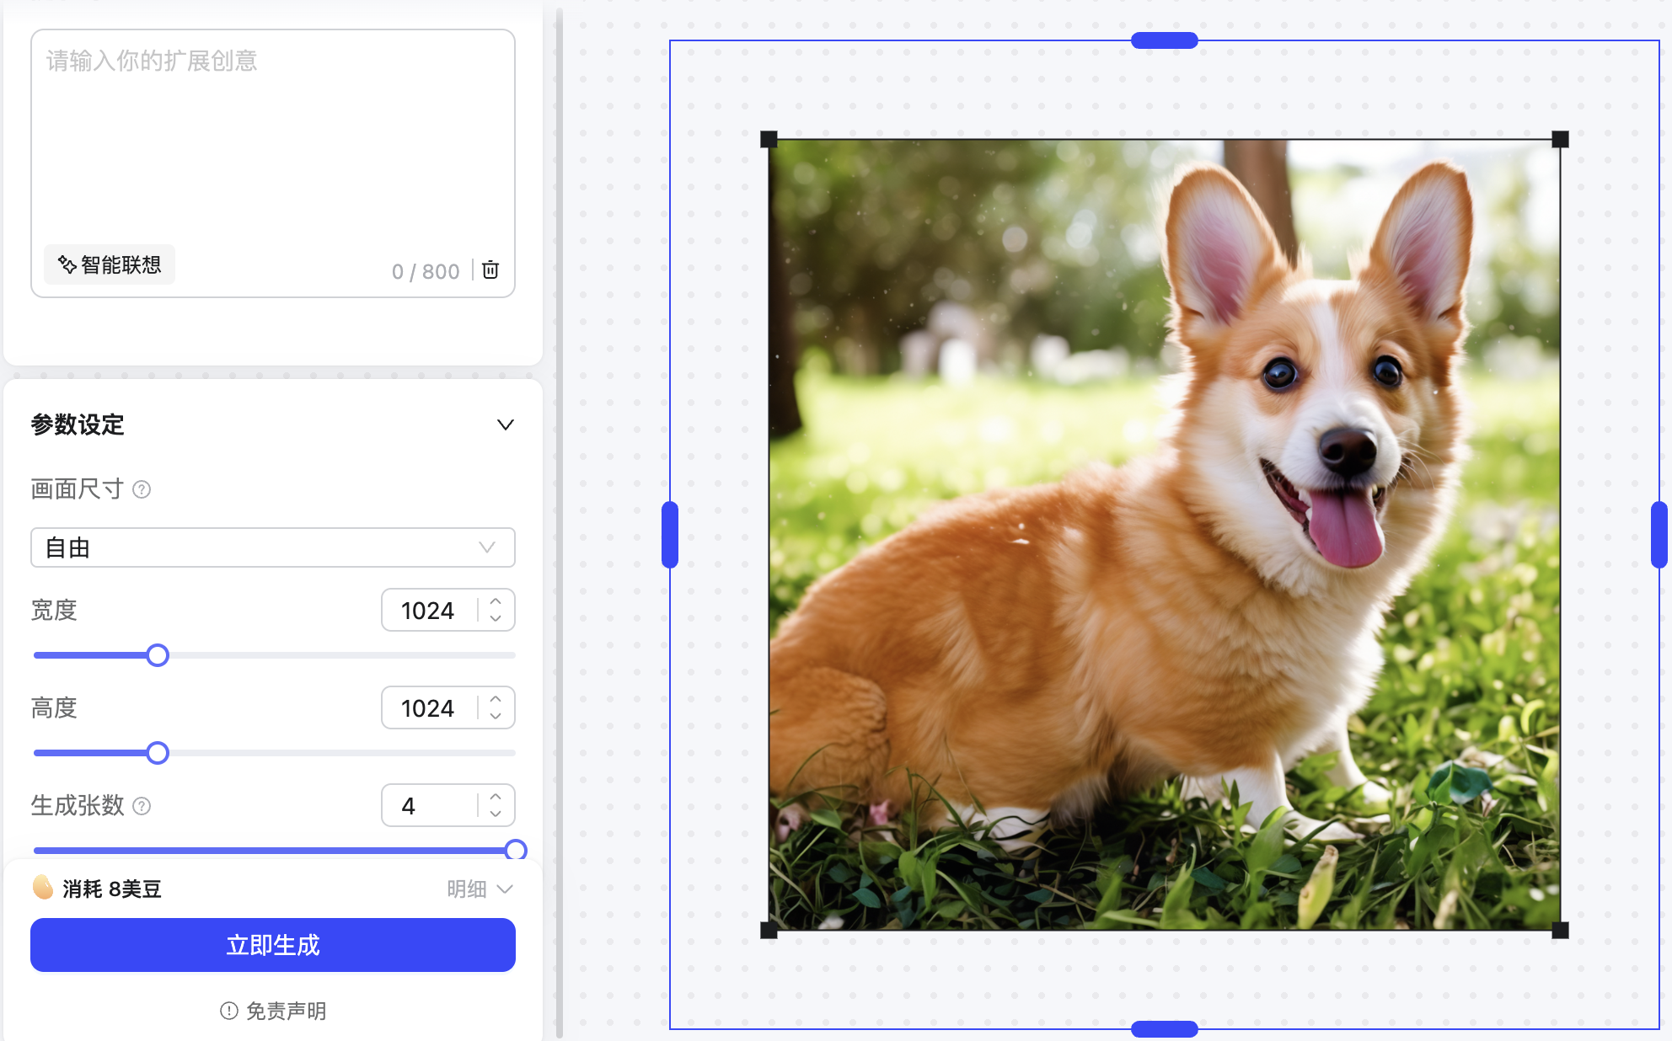1672x1041 pixels.
Task: Click the trash icon to clear prompt
Action: [490, 270]
